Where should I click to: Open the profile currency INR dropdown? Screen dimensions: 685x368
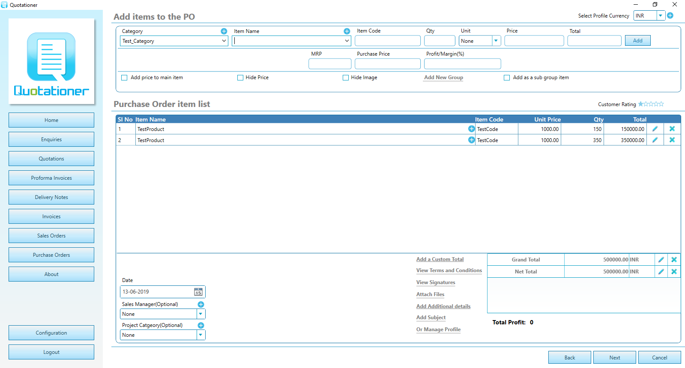click(x=661, y=16)
